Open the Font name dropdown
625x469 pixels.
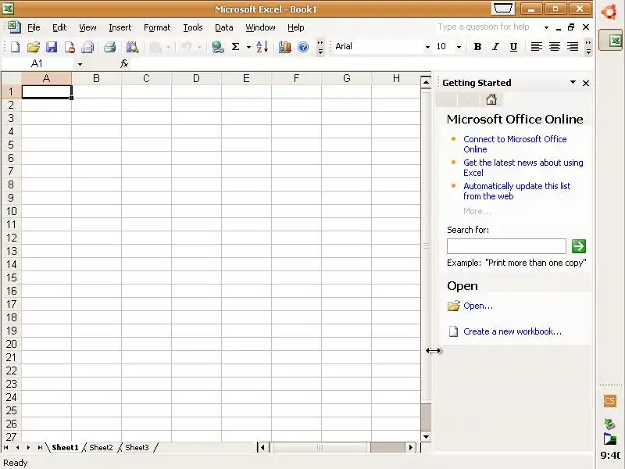click(427, 47)
